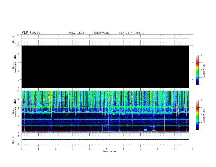Screen dimensions: 216x167
Task: Click the VLF Spectra title text
Action: tap(31, 33)
